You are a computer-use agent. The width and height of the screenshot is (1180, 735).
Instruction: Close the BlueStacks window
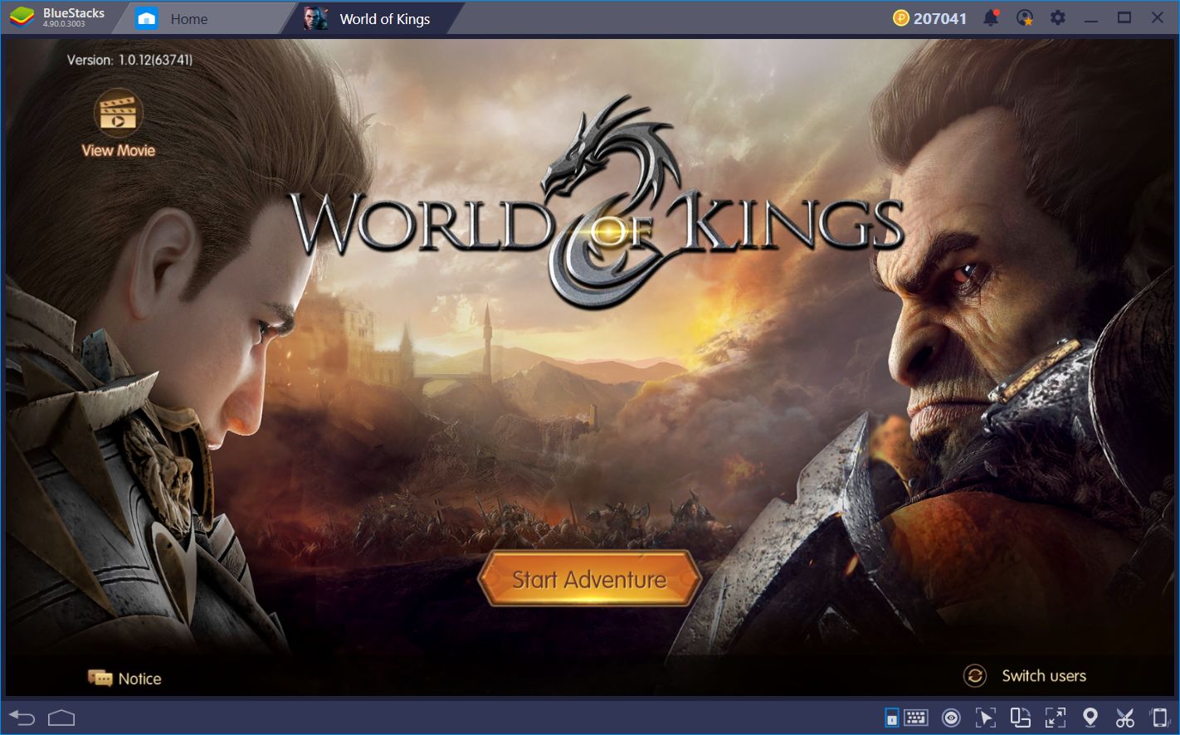pyautogui.click(x=1158, y=18)
